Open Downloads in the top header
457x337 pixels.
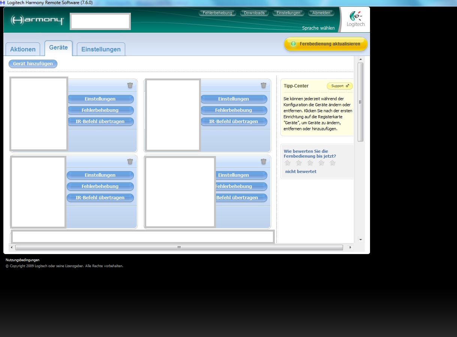coord(254,13)
